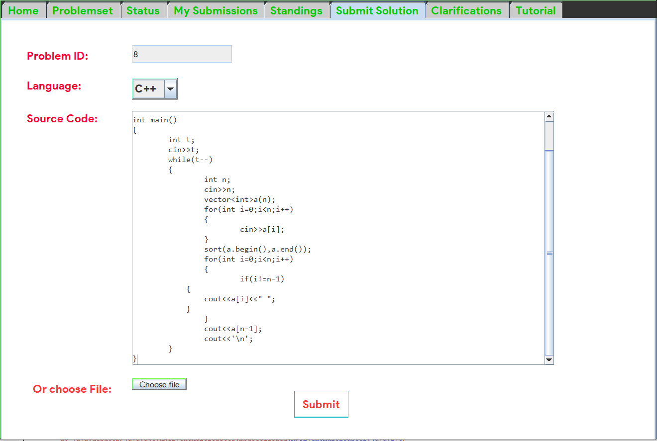Click the 'if(i!=n-1)' code line
The image size is (657, 441).
tap(262, 279)
